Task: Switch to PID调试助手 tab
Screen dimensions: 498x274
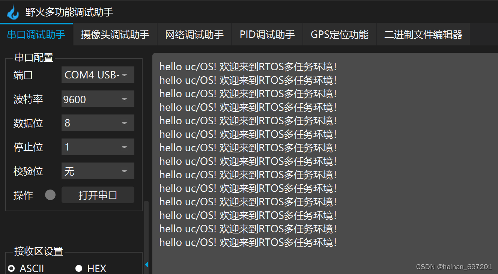Action: pos(267,35)
